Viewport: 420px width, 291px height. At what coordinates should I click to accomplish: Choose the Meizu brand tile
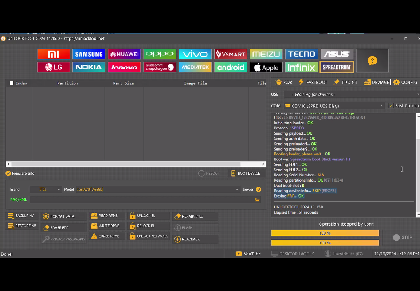click(266, 54)
